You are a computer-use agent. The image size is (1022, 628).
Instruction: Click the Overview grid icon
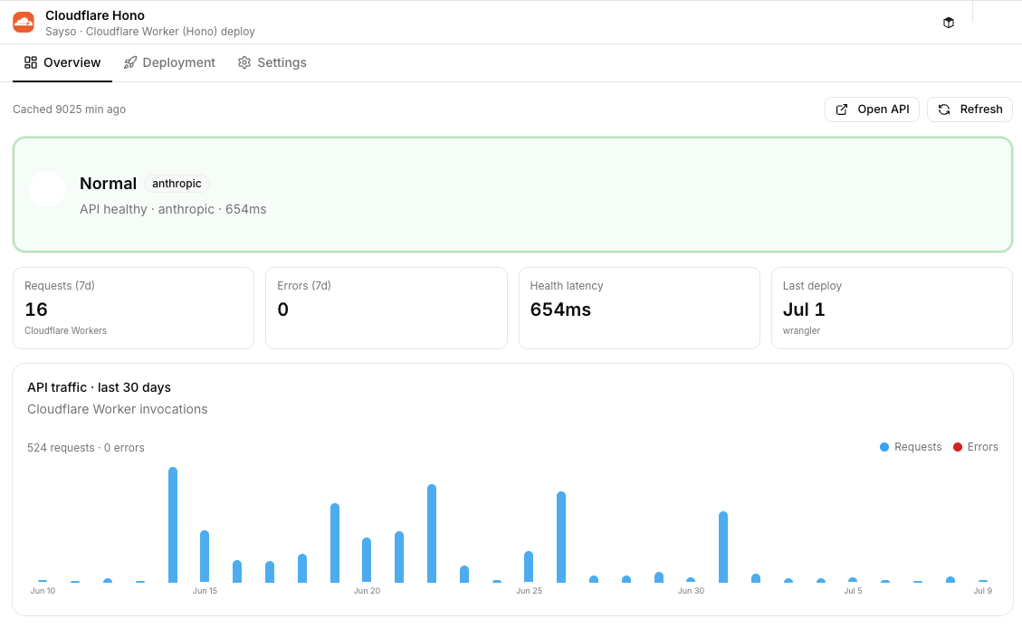(31, 62)
